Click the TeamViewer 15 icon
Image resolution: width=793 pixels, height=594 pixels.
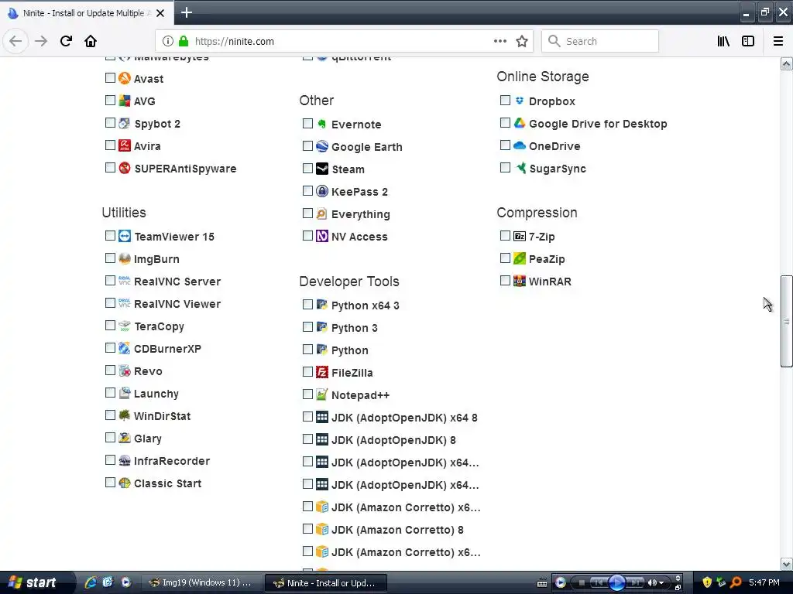125,236
